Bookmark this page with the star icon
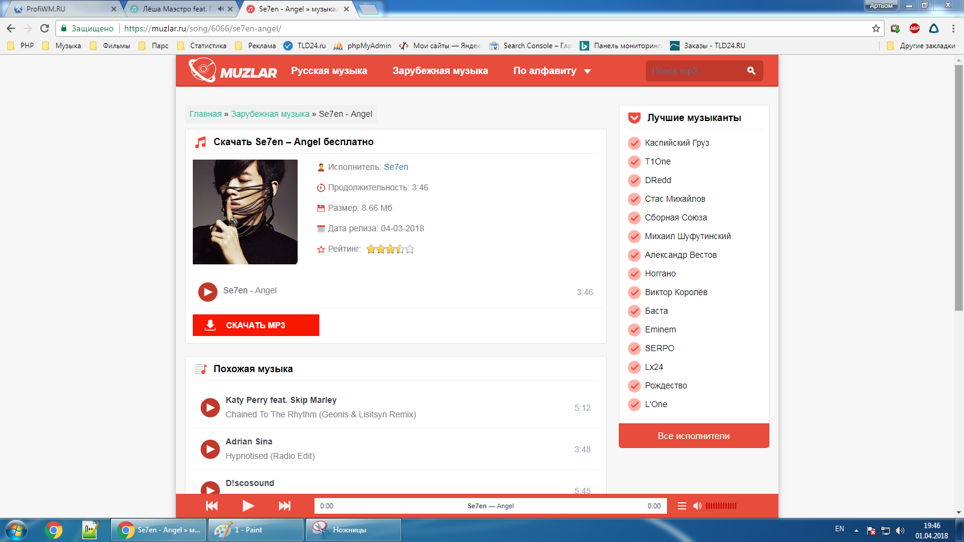 (876, 28)
